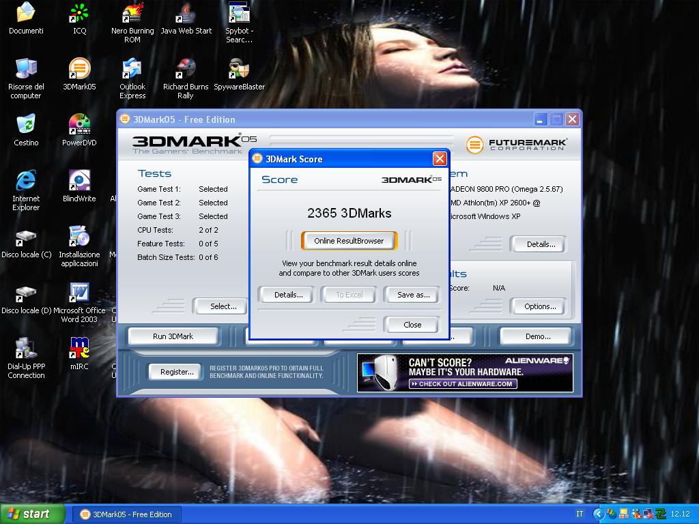Image resolution: width=699 pixels, height=524 pixels.
Task: Launch 3DMark05 desktop shortcut
Action: (79, 74)
